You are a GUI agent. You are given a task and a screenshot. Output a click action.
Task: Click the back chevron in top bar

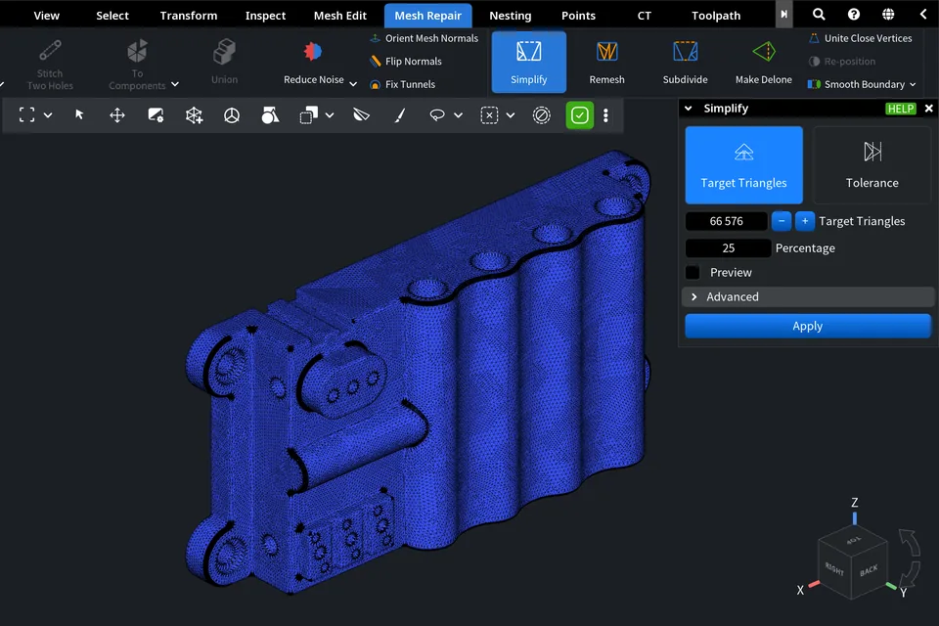[x=922, y=15]
